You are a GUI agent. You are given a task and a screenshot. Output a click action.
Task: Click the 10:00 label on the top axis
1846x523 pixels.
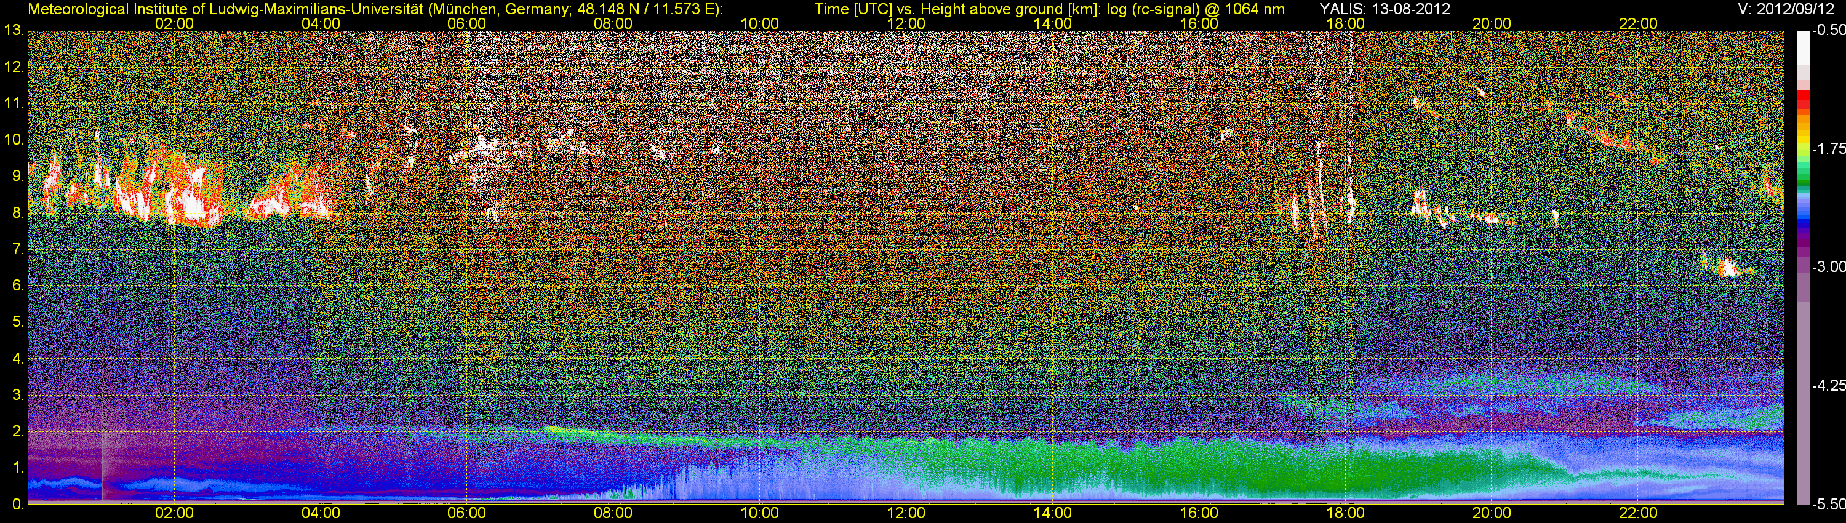[759, 23]
